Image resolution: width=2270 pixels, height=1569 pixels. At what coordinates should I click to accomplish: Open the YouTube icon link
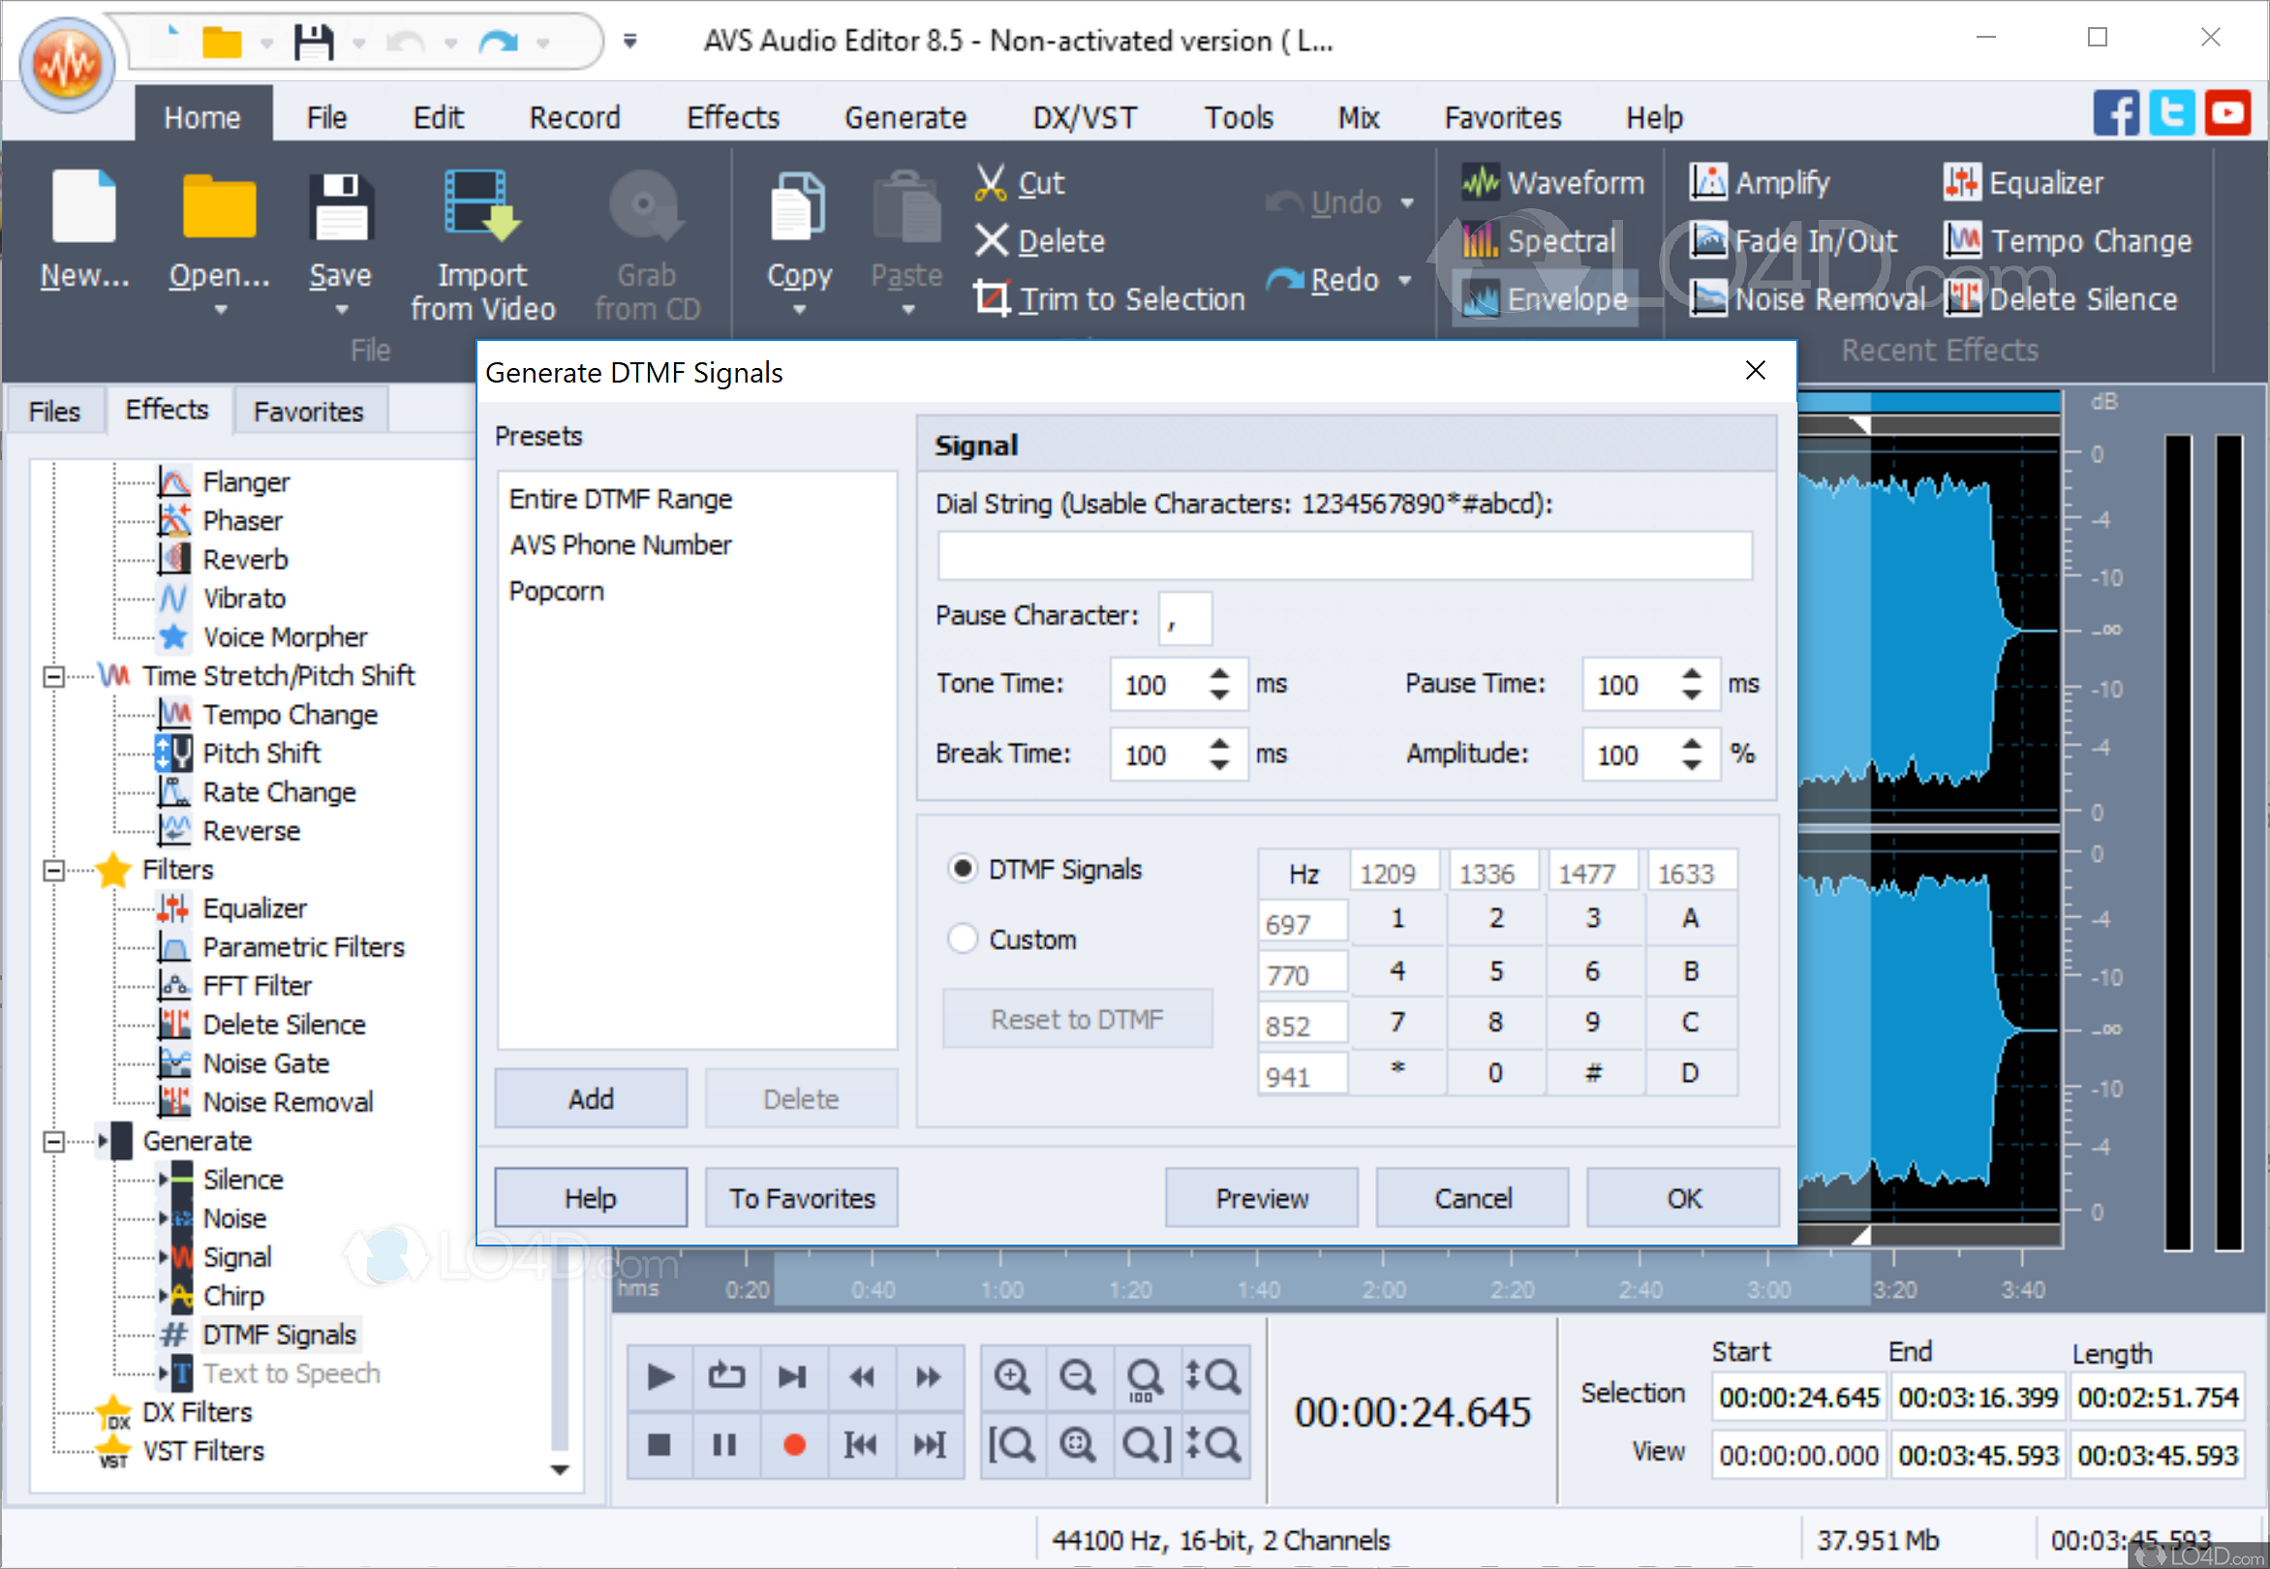tap(2226, 114)
